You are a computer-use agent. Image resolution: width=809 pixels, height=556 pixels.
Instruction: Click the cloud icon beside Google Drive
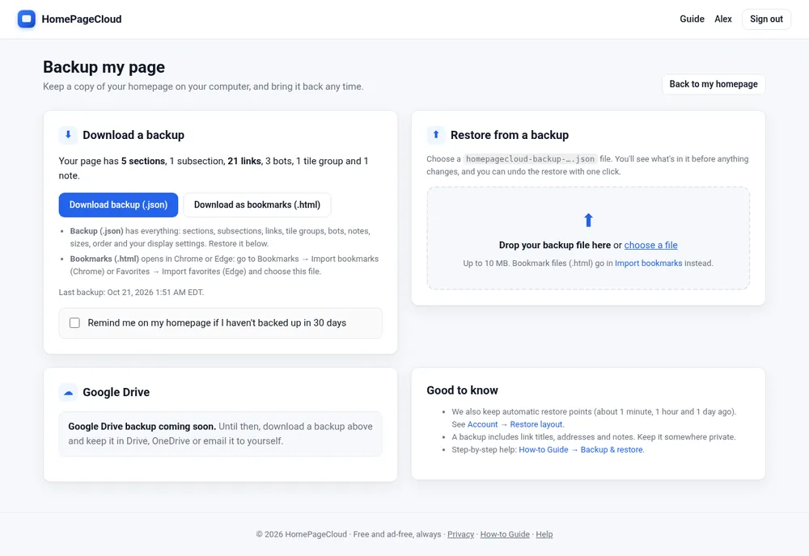point(68,392)
